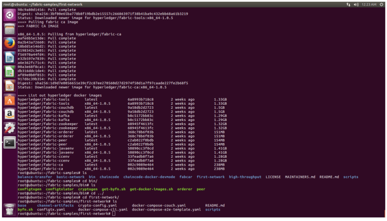387x221 pixels.
Task: Open the Trash in launcher
Action: click(10, 210)
